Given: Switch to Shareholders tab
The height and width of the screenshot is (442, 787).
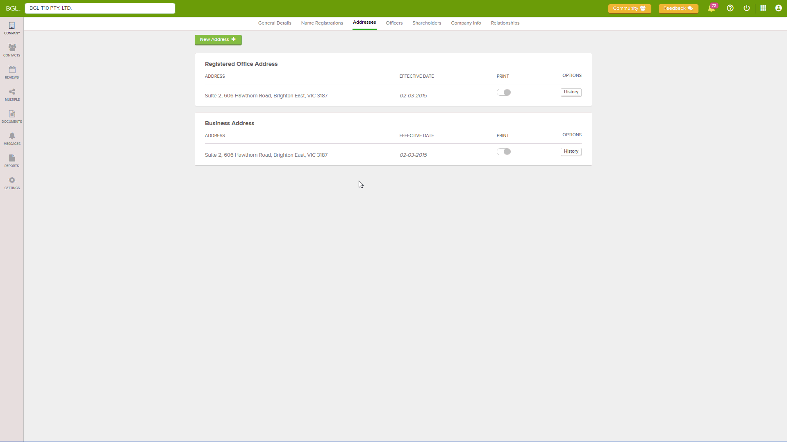Looking at the screenshot, I should 426,23.
